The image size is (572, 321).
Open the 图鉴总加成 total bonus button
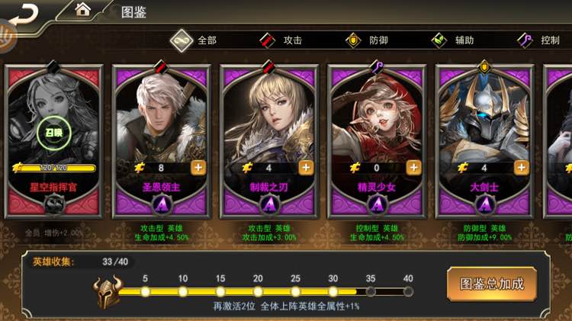pos(492,284)
